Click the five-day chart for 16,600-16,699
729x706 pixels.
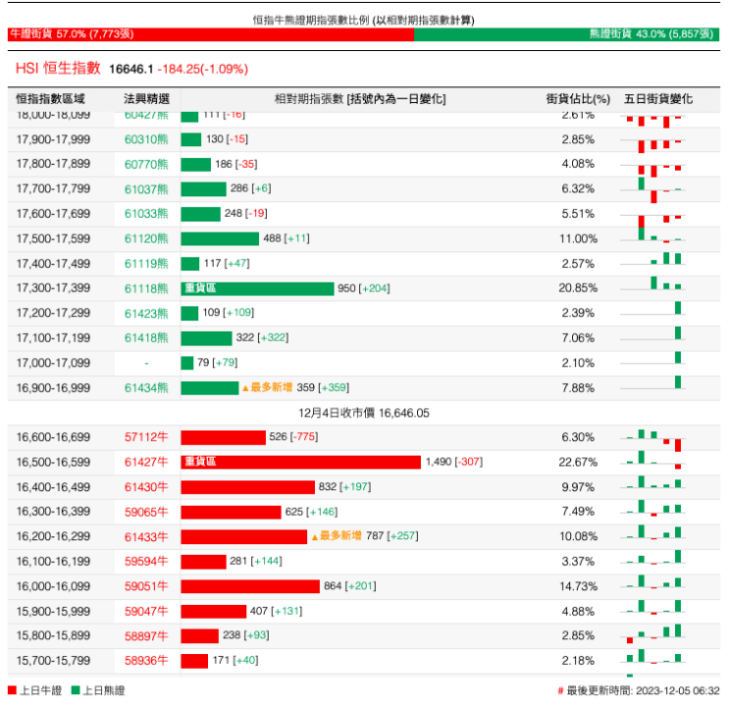click(x=652, y=439)
